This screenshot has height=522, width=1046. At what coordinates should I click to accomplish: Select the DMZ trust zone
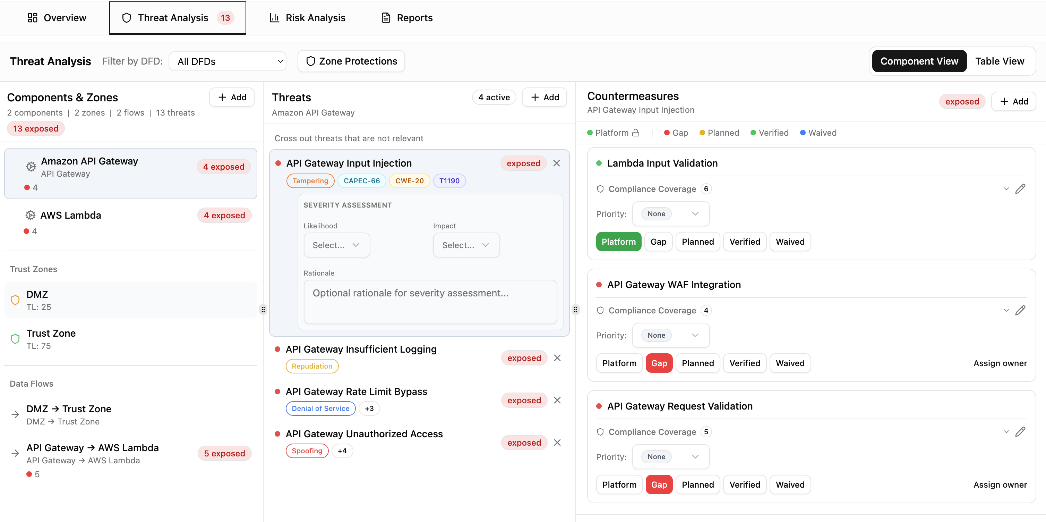point(131,300)
